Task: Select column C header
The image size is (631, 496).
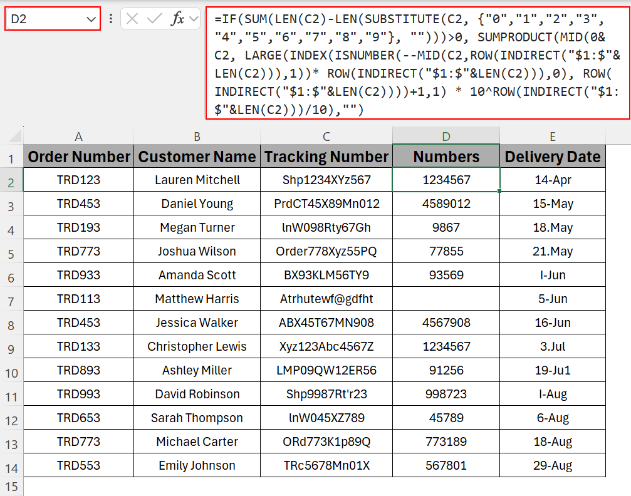Action: click(326, 137)
